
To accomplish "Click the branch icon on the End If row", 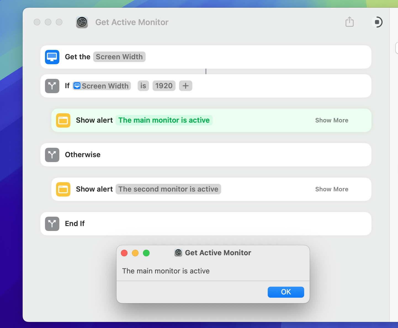I will click(x=52, y=224).
